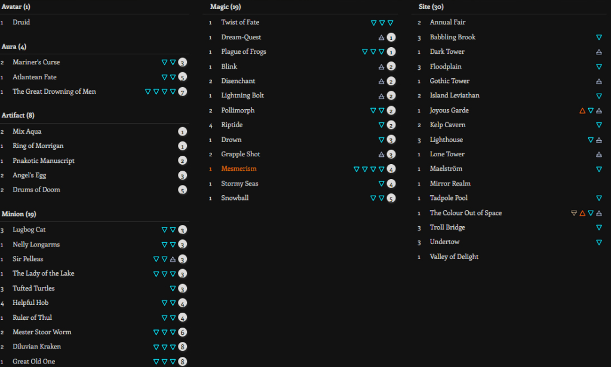This screenshot has width=611, height=367.
Task: Click the air threshold icon beside Lightning Bolt
Action: (x=382, y=96)
